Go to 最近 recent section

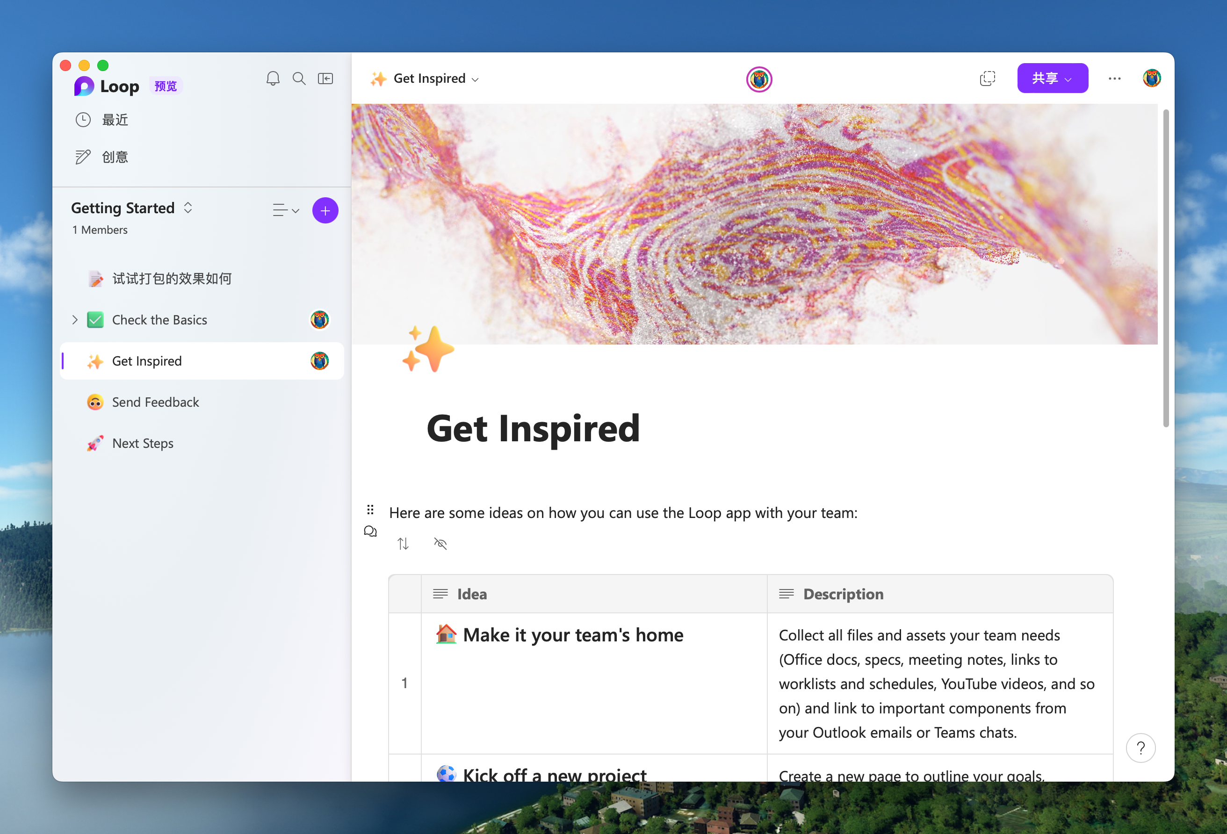point(115,120)
